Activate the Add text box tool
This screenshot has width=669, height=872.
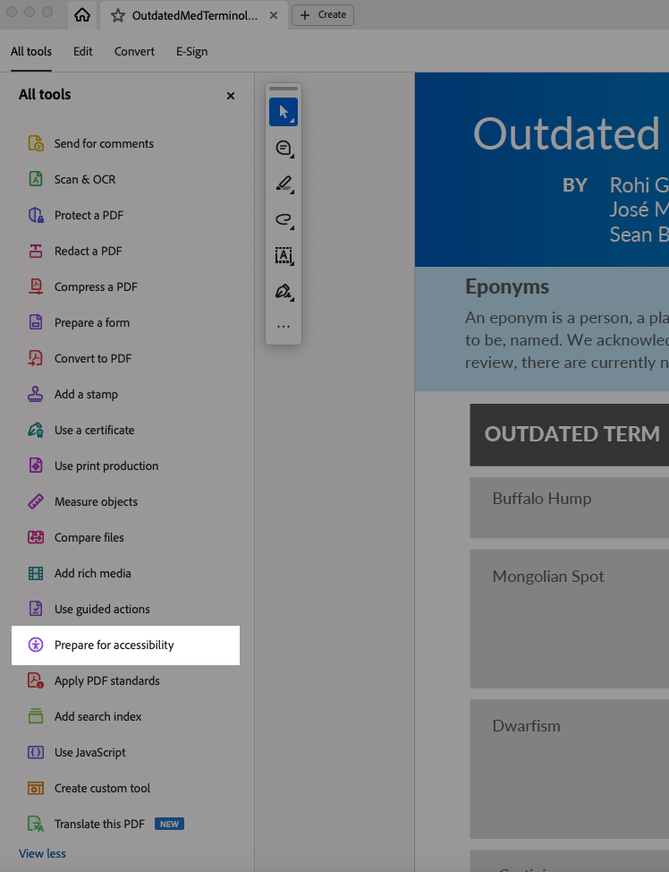(284, 256)
